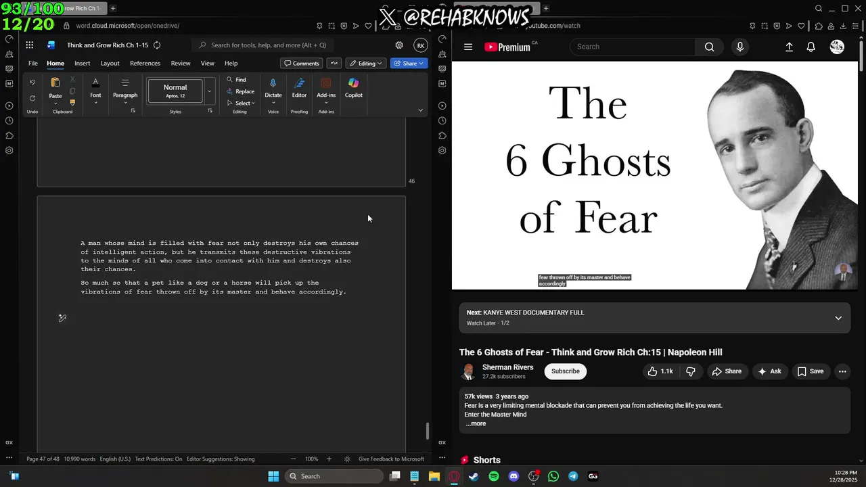The height and width of the screenshot is (487, 866).
Task: Open the Share dropdown button
Action: (x=409, y=63)
